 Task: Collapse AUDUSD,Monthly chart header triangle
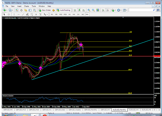(x=3, y=18)
